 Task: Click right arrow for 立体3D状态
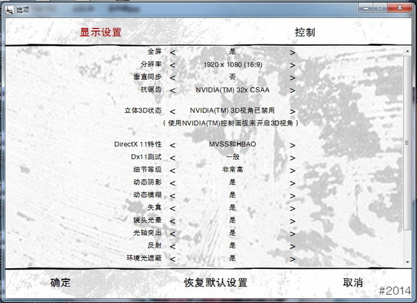(293, 111)
